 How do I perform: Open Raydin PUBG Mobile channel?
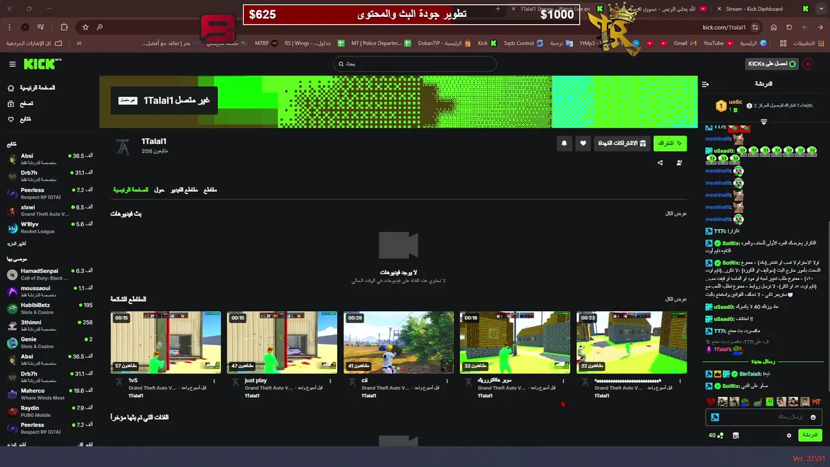pyautogui.click(x=49, y=411)
